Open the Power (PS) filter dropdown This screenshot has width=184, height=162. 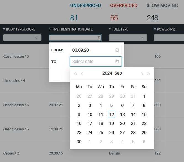coord(169,37)
